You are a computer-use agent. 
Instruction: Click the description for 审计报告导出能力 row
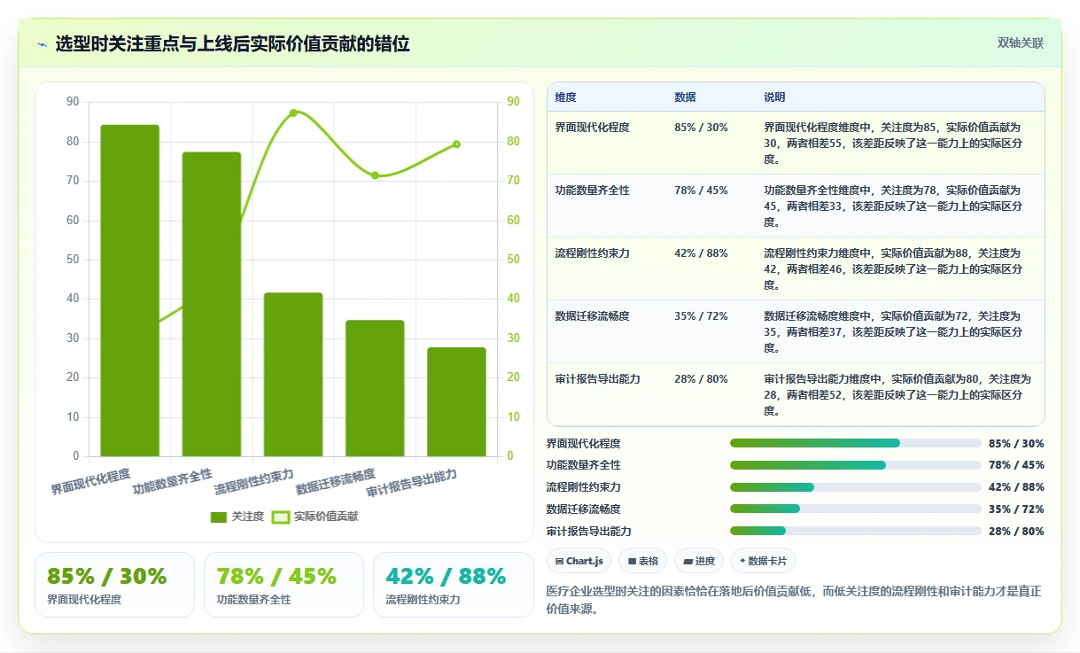897,395
